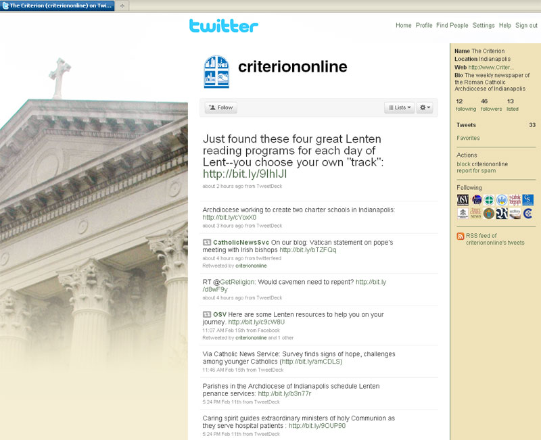View the 13 listed count
The width and height of the screenshot is (541, 440).
coord(513,105)
